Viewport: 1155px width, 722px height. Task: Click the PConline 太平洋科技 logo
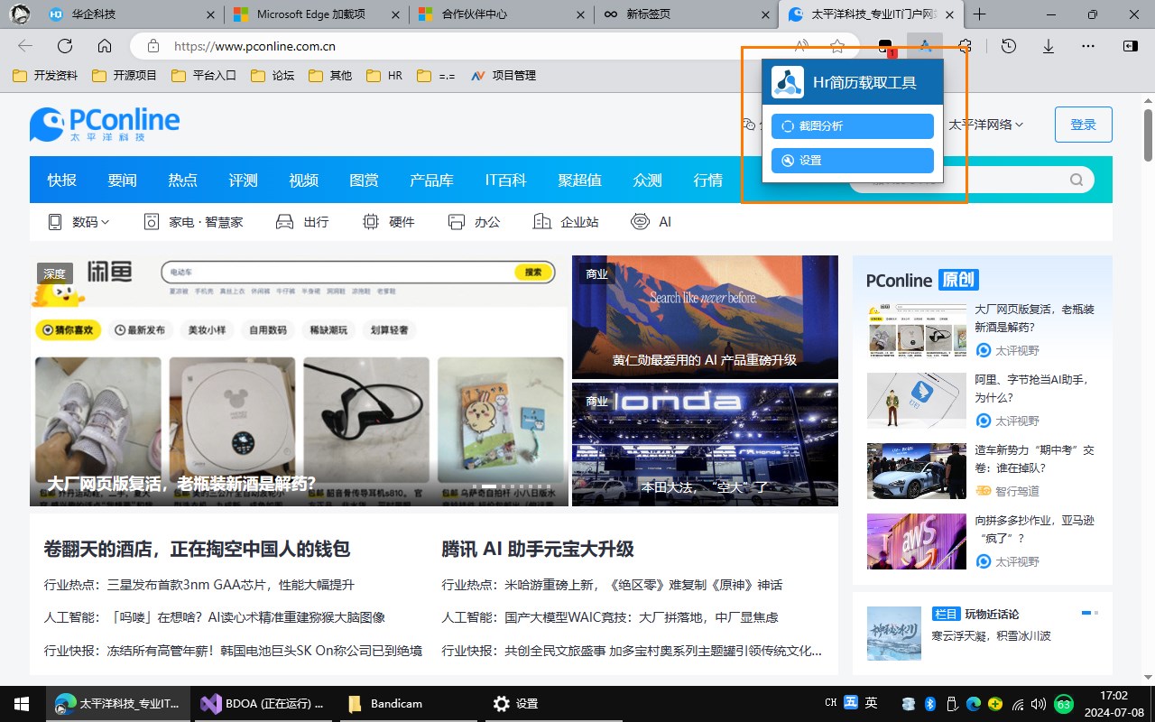tap(105, 125)
